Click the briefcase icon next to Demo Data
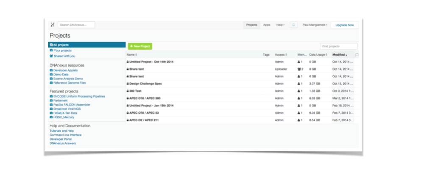Image resolution: width=424 pixels, height=179 pixels. (51, 74)
